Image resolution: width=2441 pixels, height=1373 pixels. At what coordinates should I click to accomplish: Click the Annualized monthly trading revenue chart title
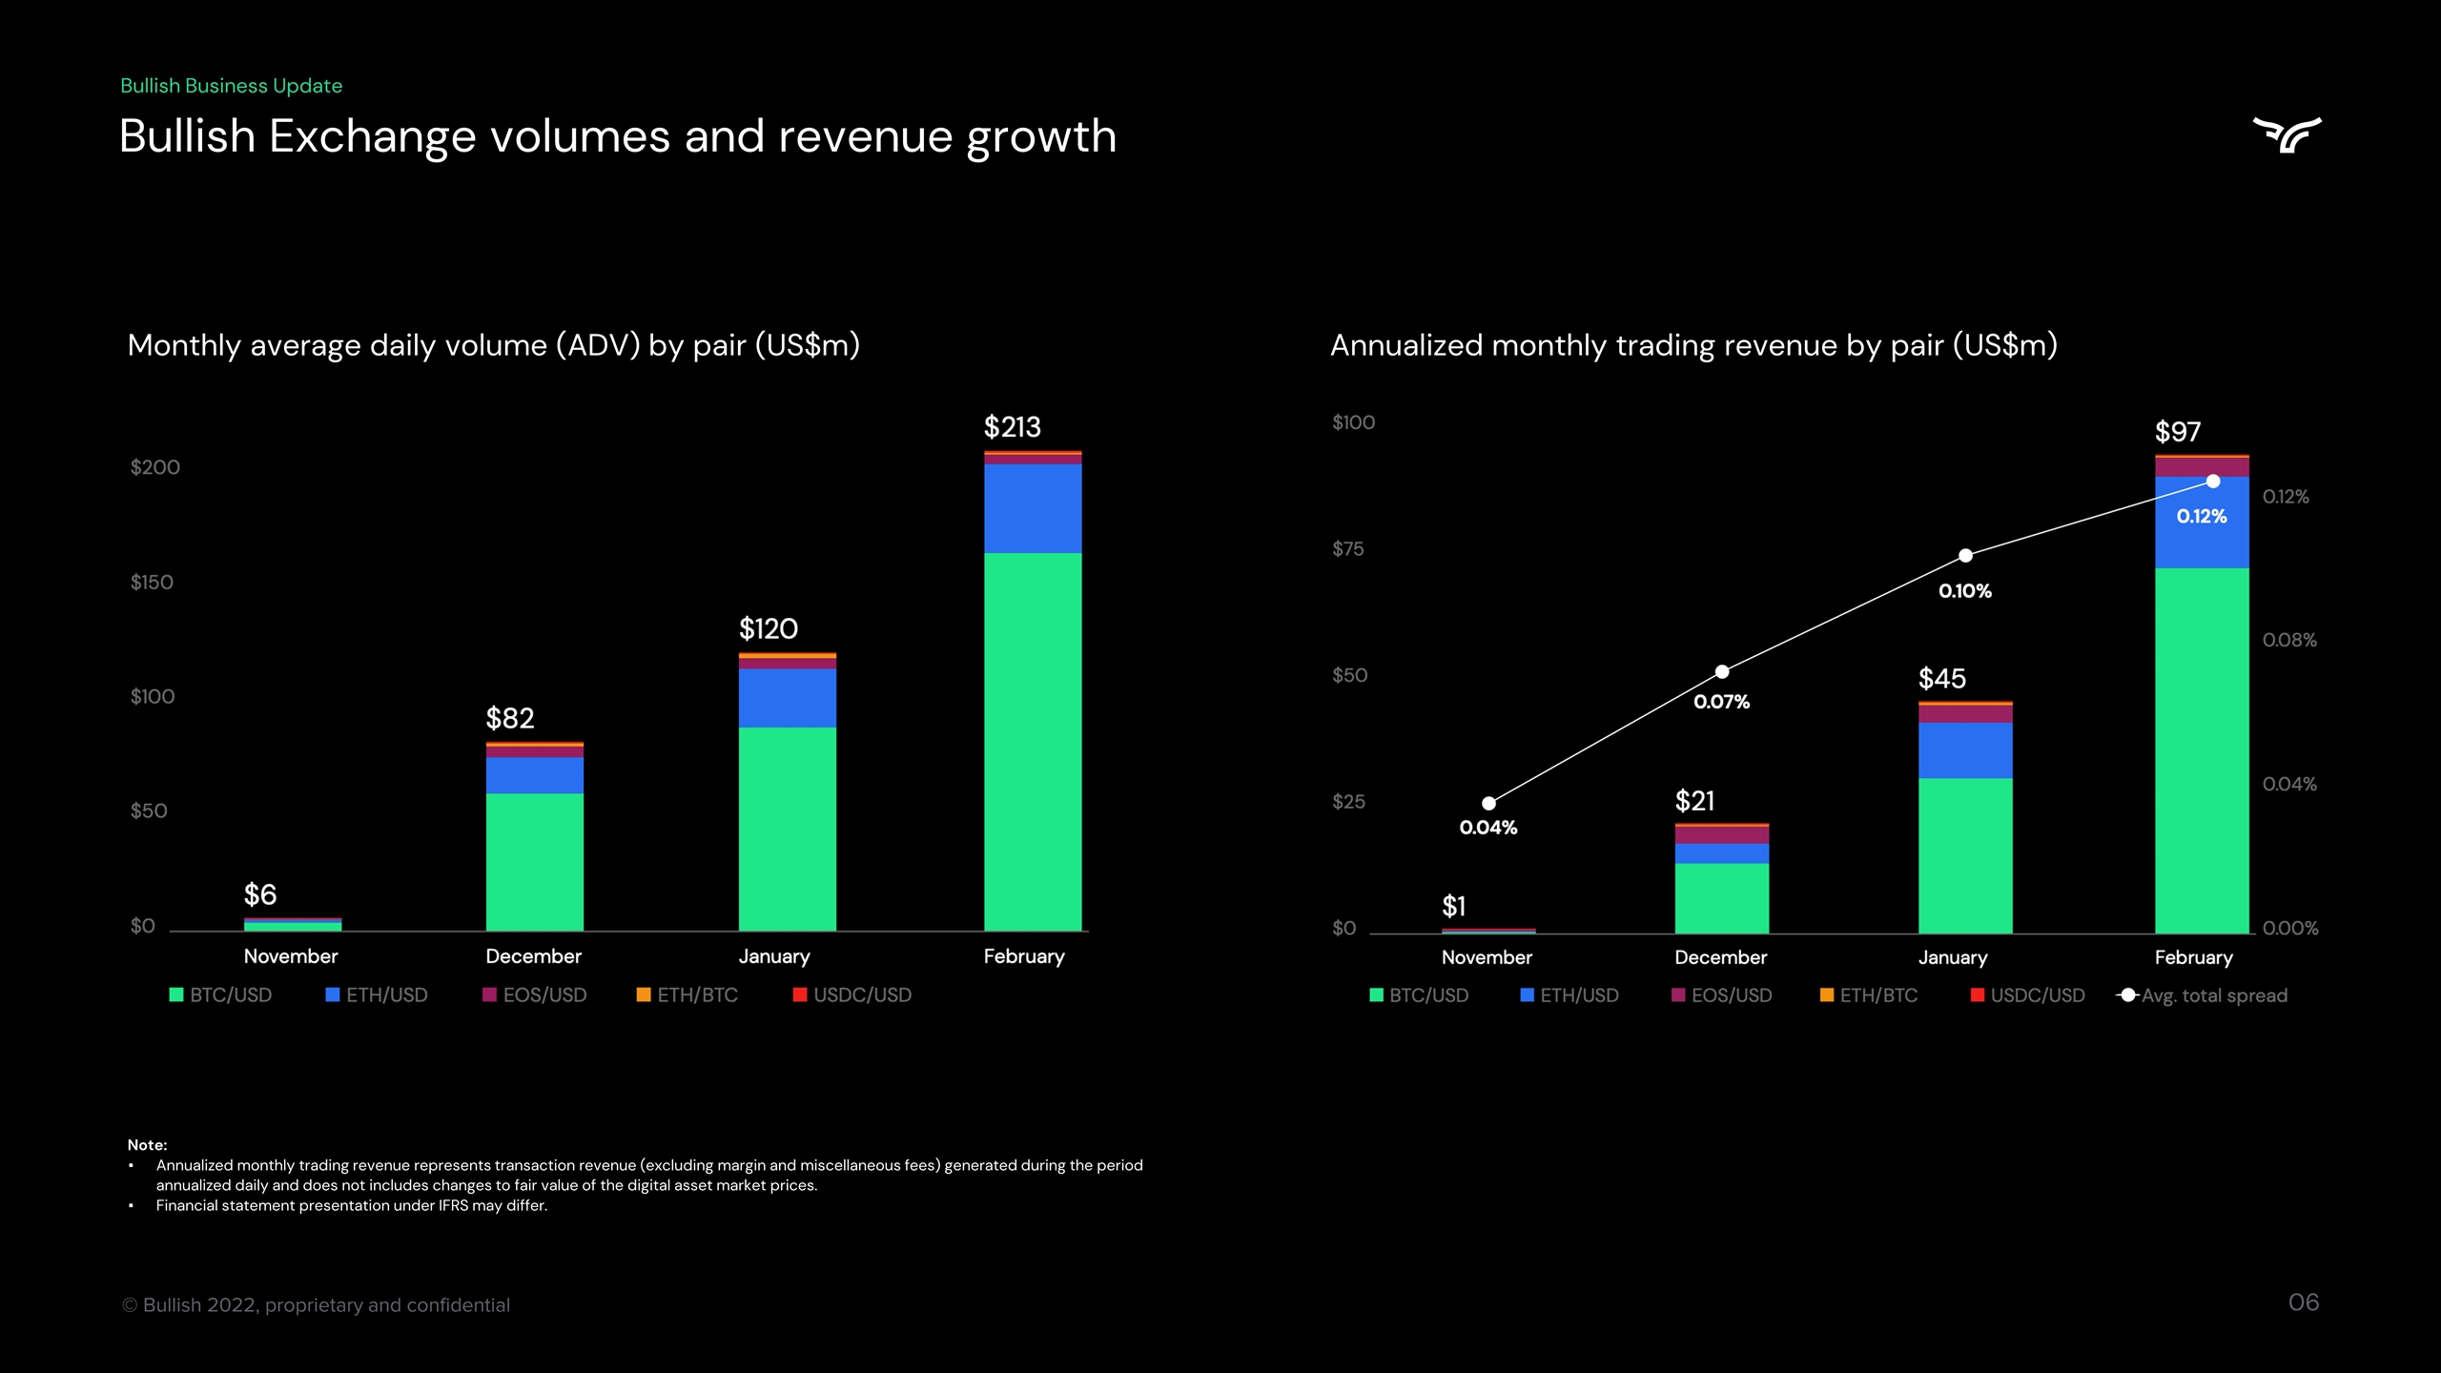[1693, 345]
